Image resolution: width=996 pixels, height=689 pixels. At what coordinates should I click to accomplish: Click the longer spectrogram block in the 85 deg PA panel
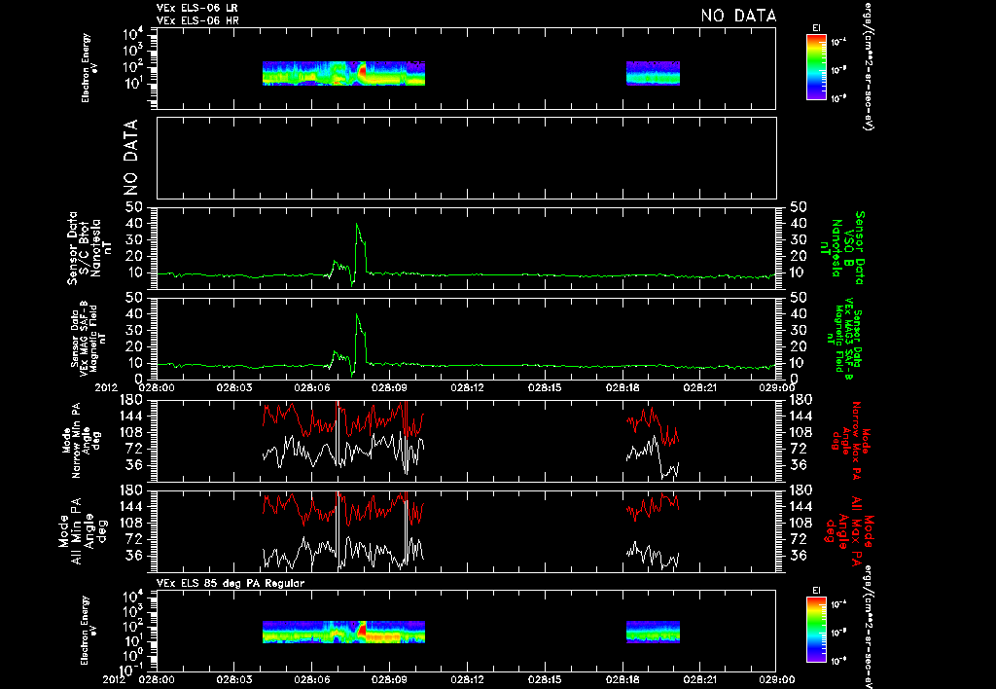pos(343,633)
